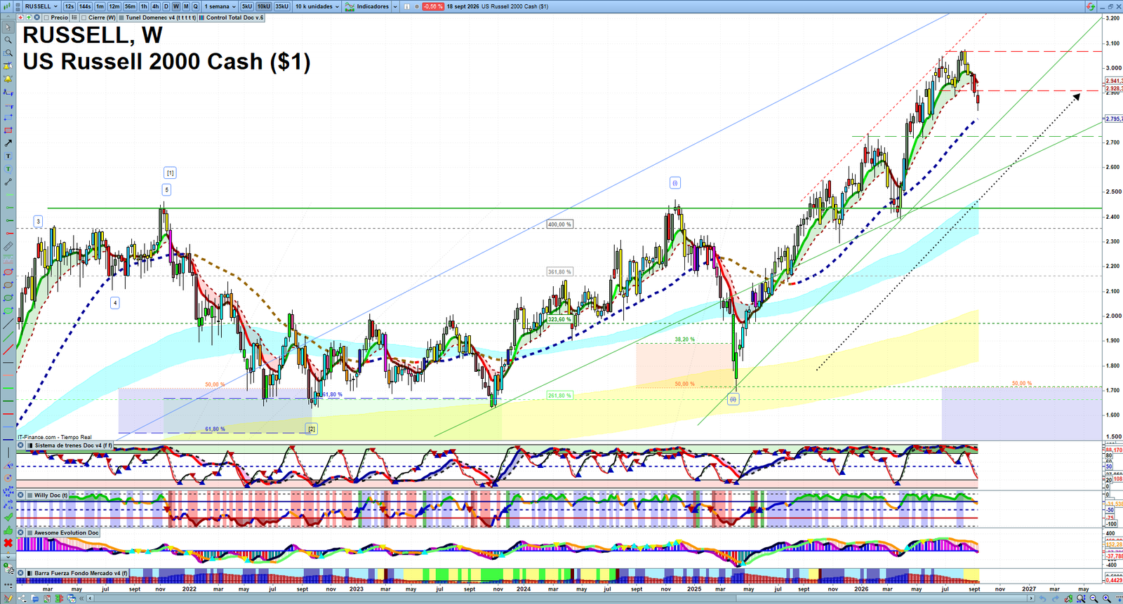1123x604 pixels.
Task: Click the top-right red-green refresh icon
Action: click(x=1090, y=6)
